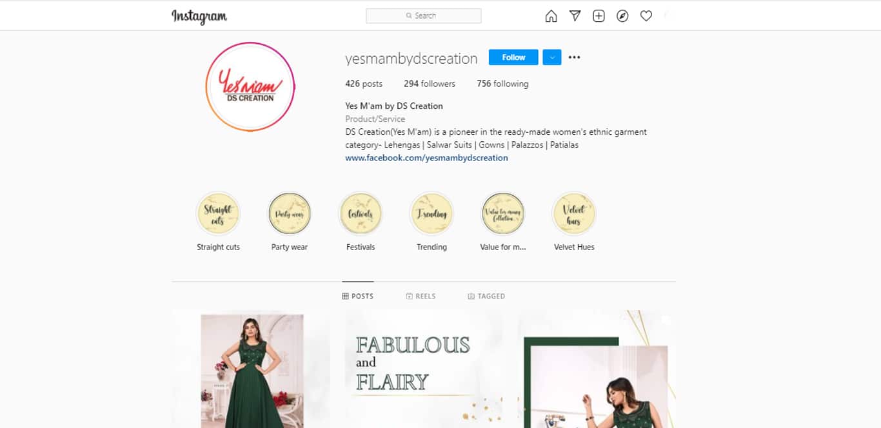Expand the suggested accounts dropdown arrow
This screenshot has width=881, height=428.
point(552,57)
